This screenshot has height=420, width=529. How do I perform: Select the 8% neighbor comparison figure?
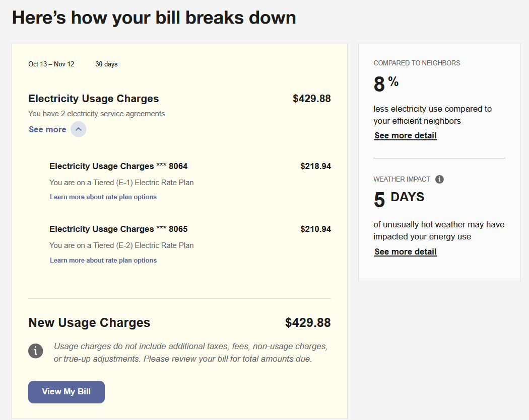point(386,84)
